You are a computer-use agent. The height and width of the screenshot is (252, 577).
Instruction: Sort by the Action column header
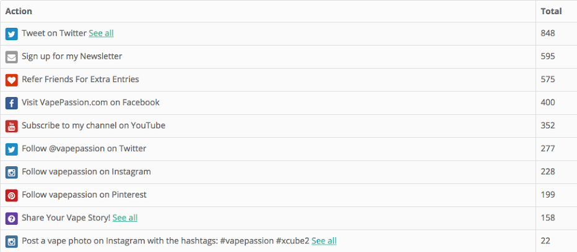pyautogui.click(x=19, y=11)
